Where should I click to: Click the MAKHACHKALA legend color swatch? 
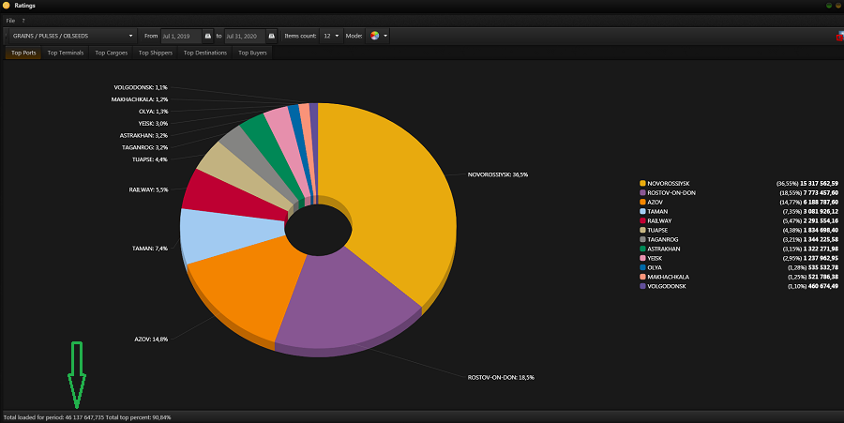pos(642,277)
